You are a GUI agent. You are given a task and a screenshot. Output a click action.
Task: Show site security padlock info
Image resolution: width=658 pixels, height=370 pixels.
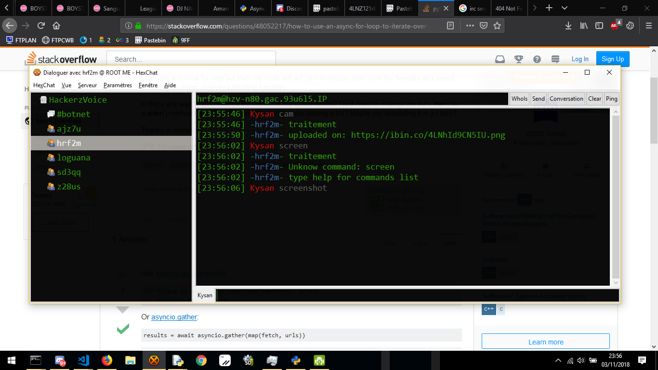(x=139, y=26)
